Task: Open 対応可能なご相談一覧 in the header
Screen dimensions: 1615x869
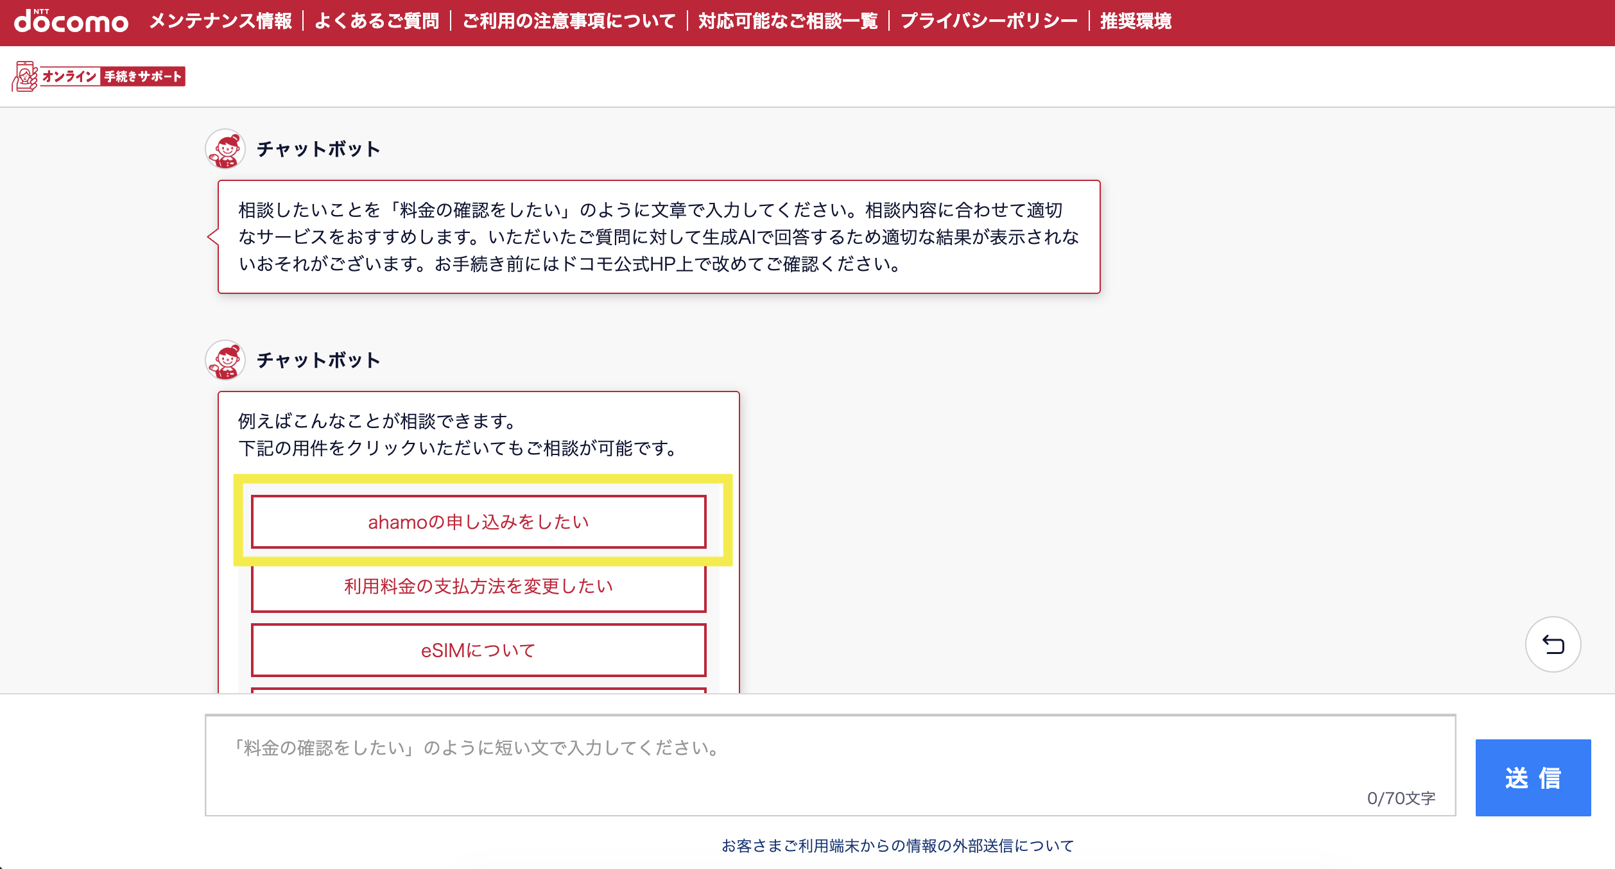Action: click(788, 21)
